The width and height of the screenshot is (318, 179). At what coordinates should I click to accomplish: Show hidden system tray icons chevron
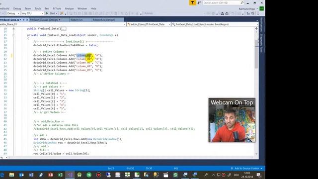213,175
